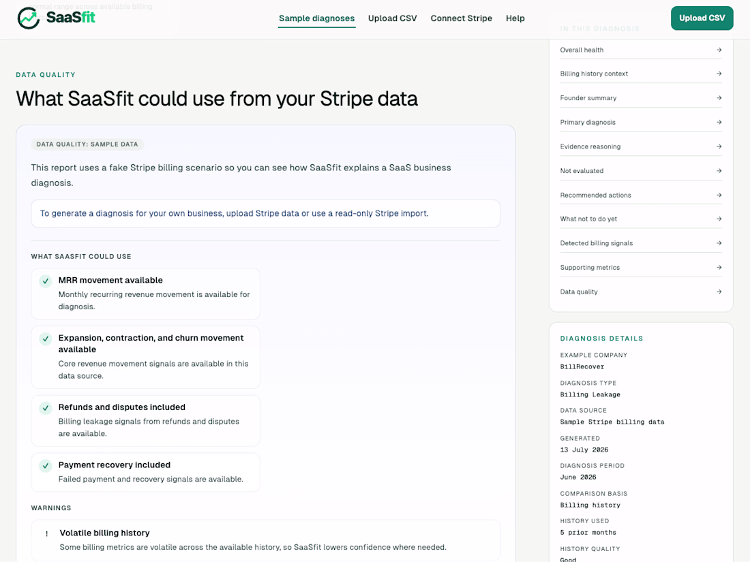
Task: Select the MRR movement available heading
Action: pos(110,280)
